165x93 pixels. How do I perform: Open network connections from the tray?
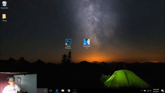148,91
